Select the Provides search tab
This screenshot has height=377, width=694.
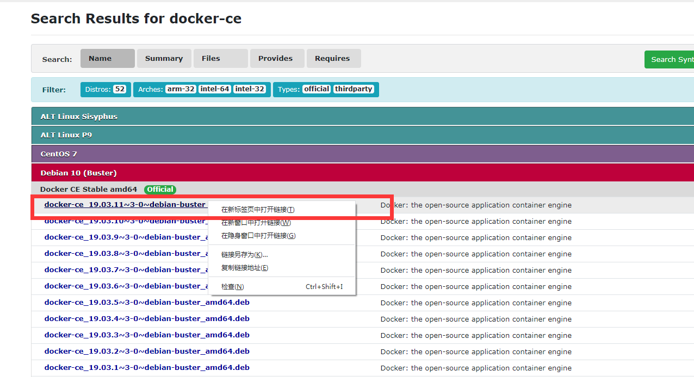coord(277,58)
